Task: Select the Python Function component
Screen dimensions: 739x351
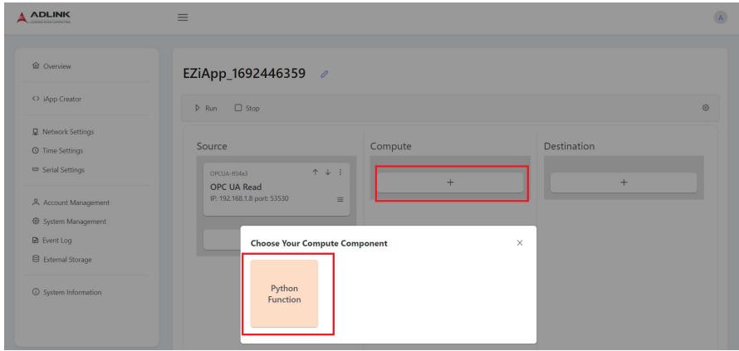Action: tap(284, 294)
